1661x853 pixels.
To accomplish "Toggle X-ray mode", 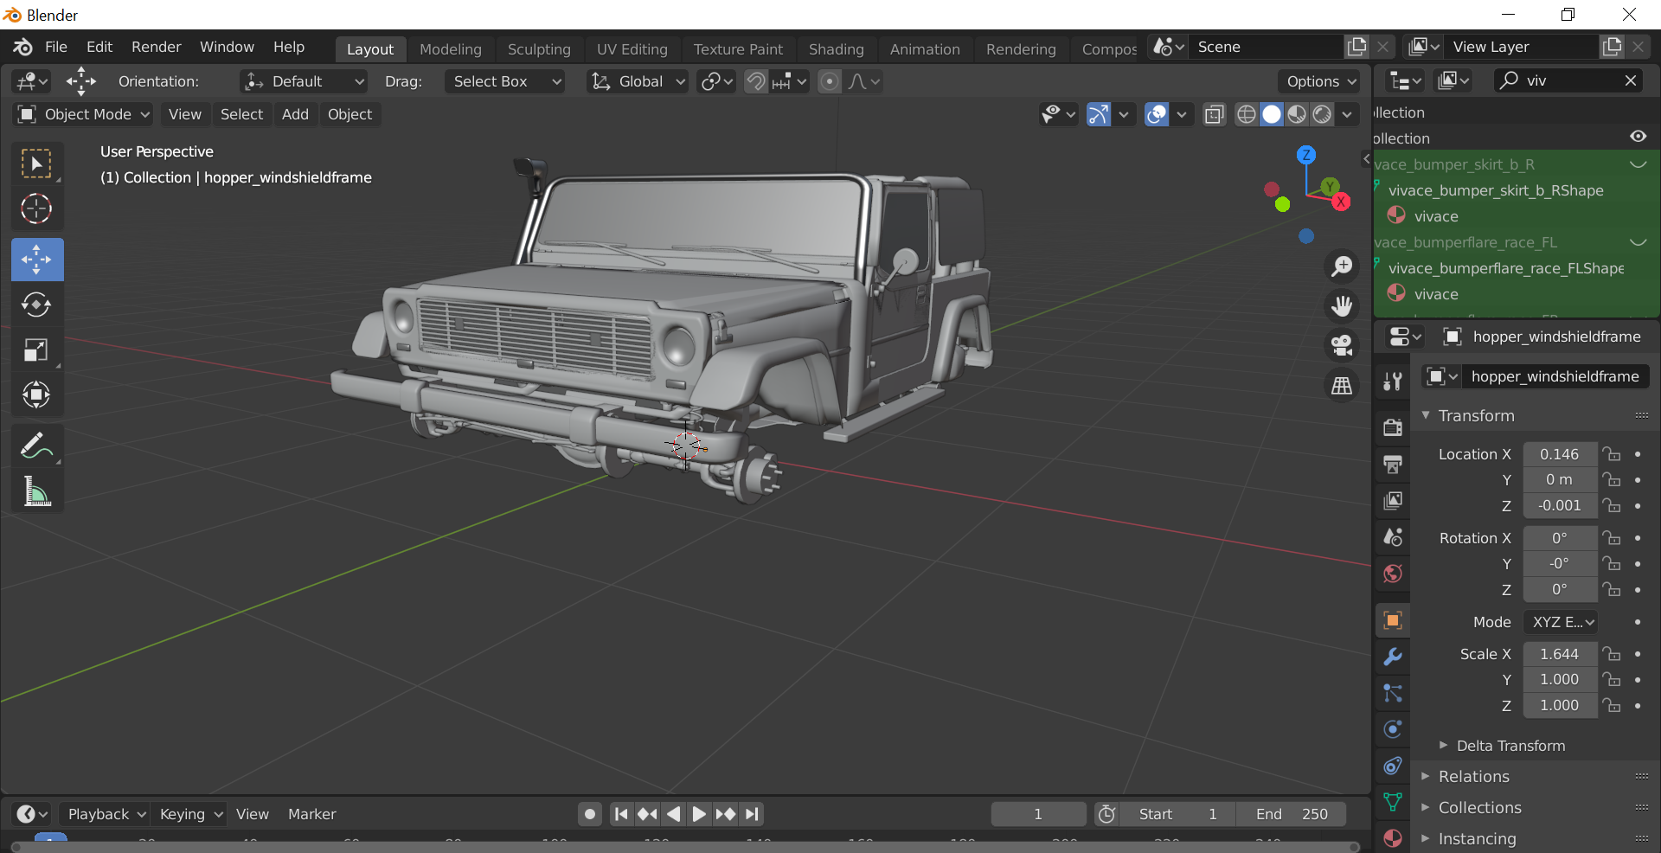I will coord(1215,114).
